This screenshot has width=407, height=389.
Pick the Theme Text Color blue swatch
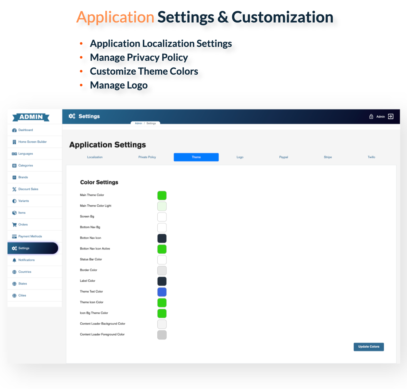162,292
